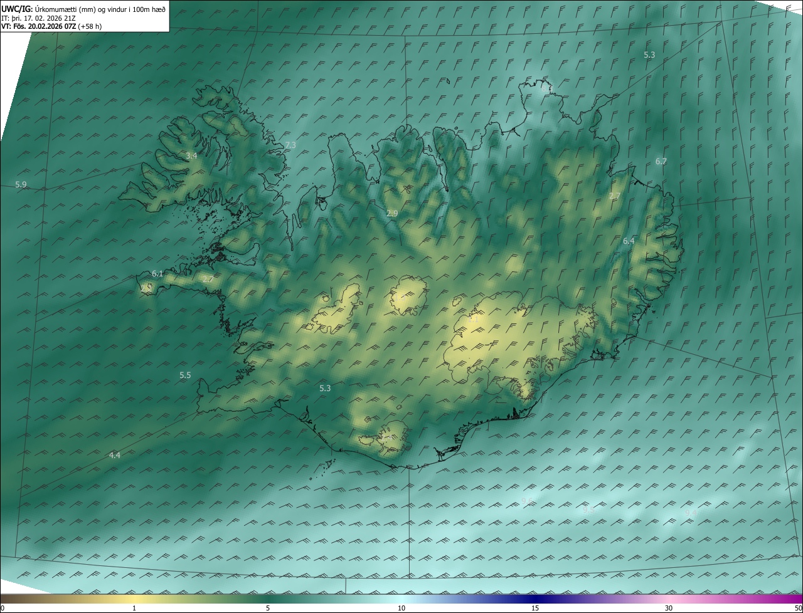
Task: Click the dark blue segment of the color bar
Action: pyautogui.click(x=535, y=599)
